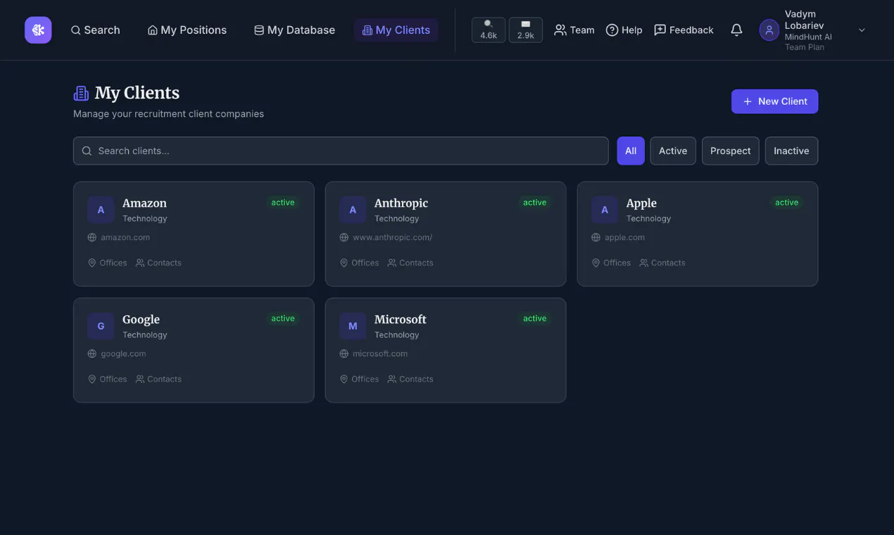Image resolution: width=894 pixels, height=535 pixels.
Task: Open the Team page
Action: tap(574, 30)
